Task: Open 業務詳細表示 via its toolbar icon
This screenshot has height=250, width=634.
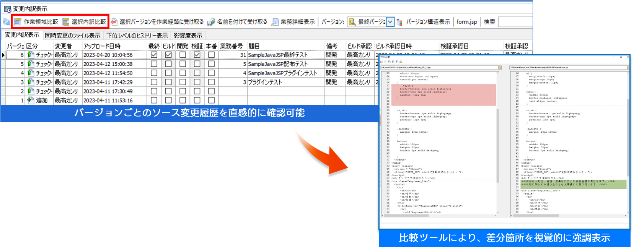Action: tap(275, 22)
